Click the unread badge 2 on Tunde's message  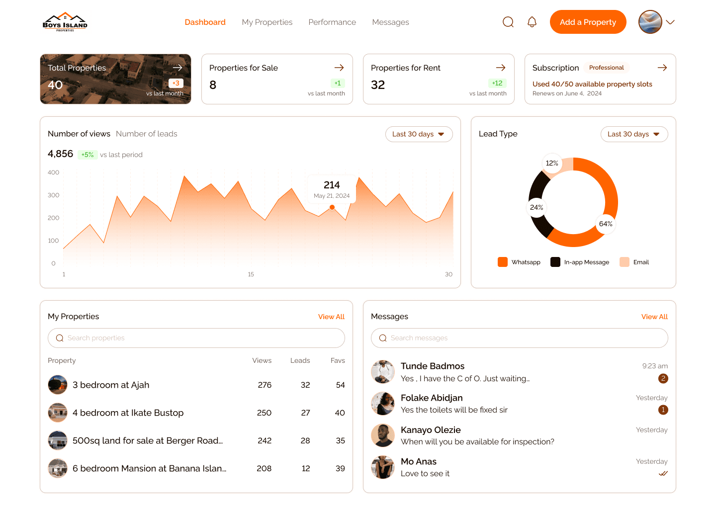(663, 378)
